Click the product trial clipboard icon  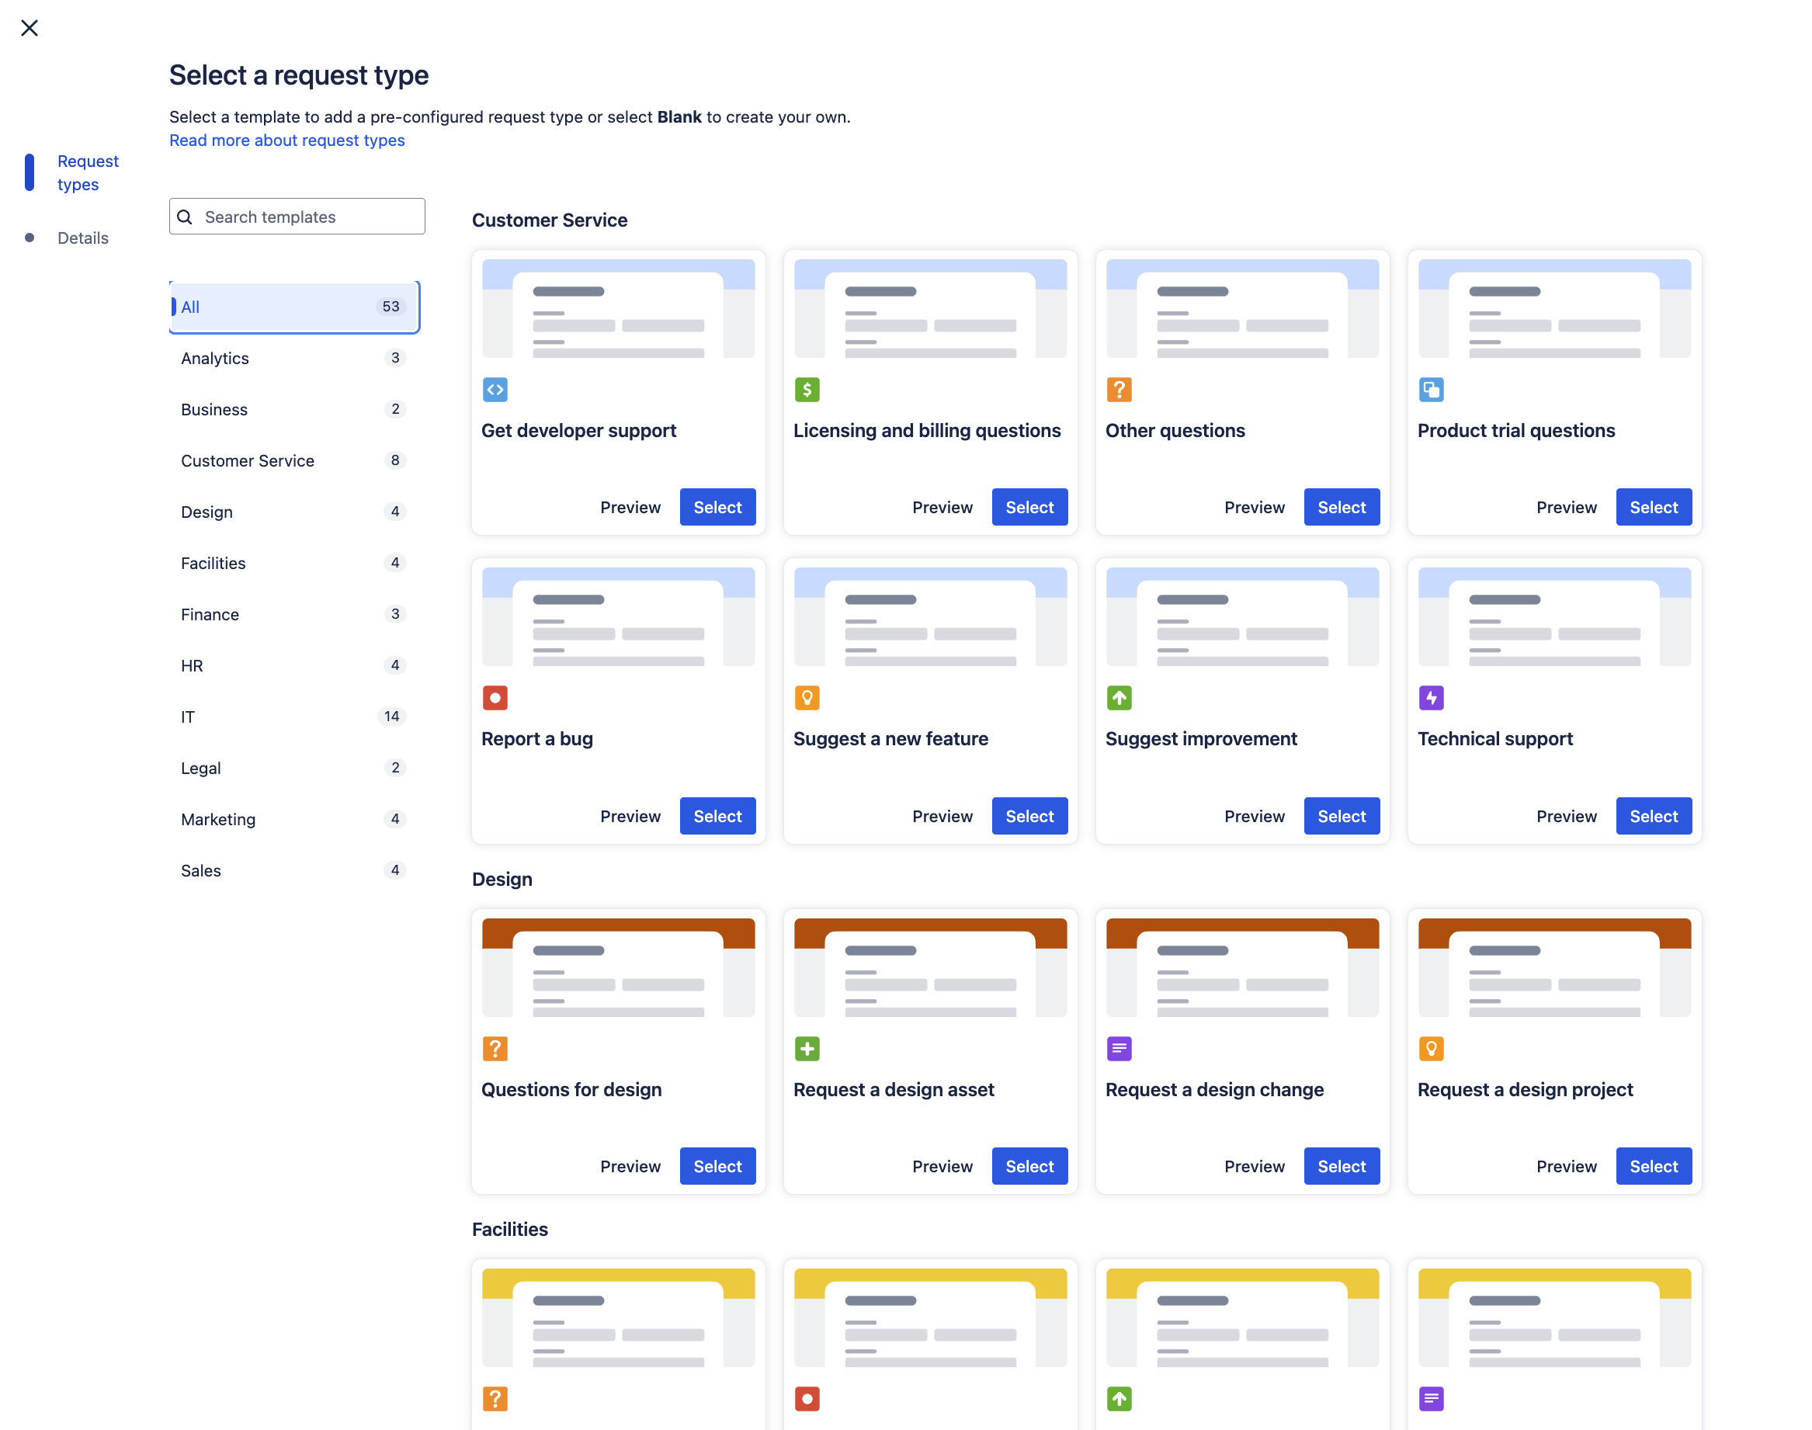[1429, 390]
